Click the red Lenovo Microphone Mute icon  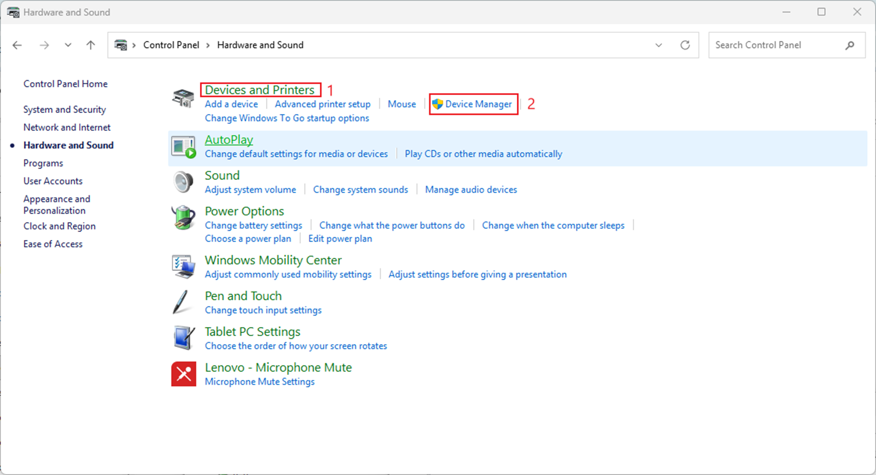pos(183,374)
